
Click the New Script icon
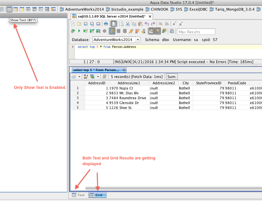pyautogui.click(x=73, y=24)
